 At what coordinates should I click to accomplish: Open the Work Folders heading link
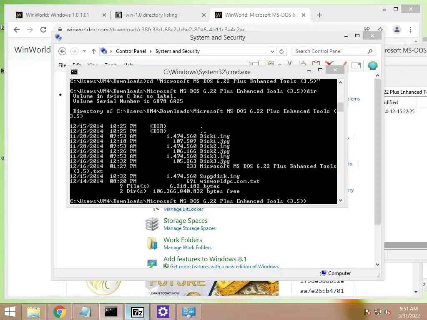183,240
